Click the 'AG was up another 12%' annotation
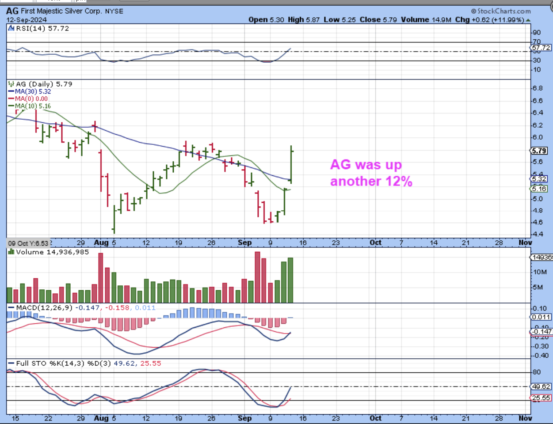The image size is (553, 424). [x=371, y=173]
